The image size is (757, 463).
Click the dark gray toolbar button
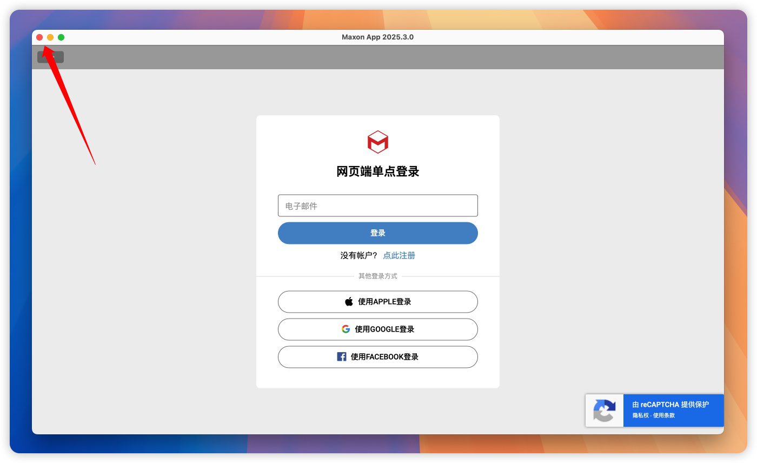point(50,57)
